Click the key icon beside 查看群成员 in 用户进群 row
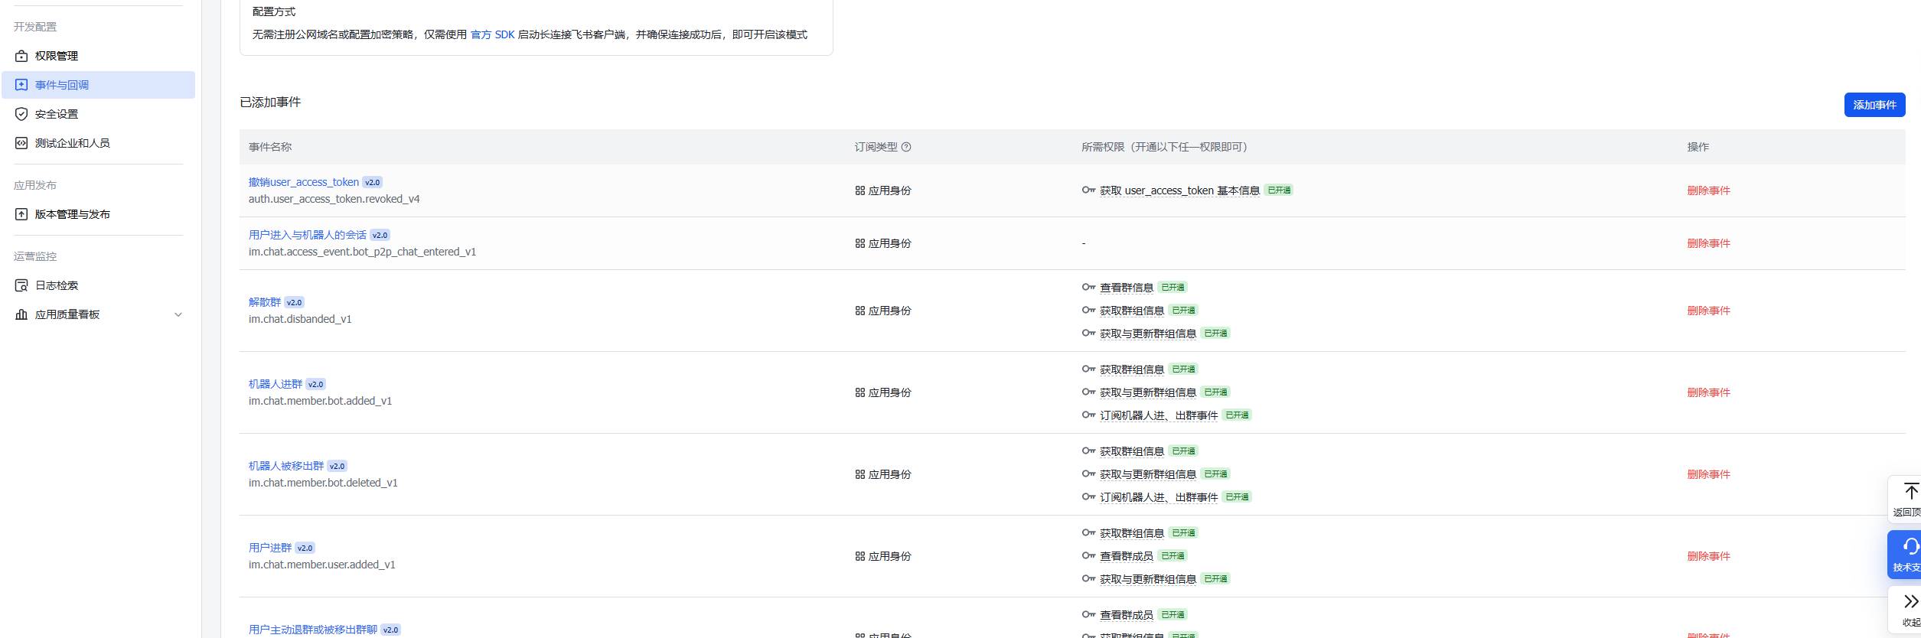1921x638 pixels. point(1088,555)
